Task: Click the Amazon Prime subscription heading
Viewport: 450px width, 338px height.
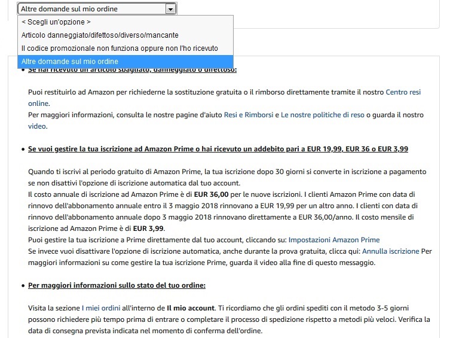Action: pos(218,149)
